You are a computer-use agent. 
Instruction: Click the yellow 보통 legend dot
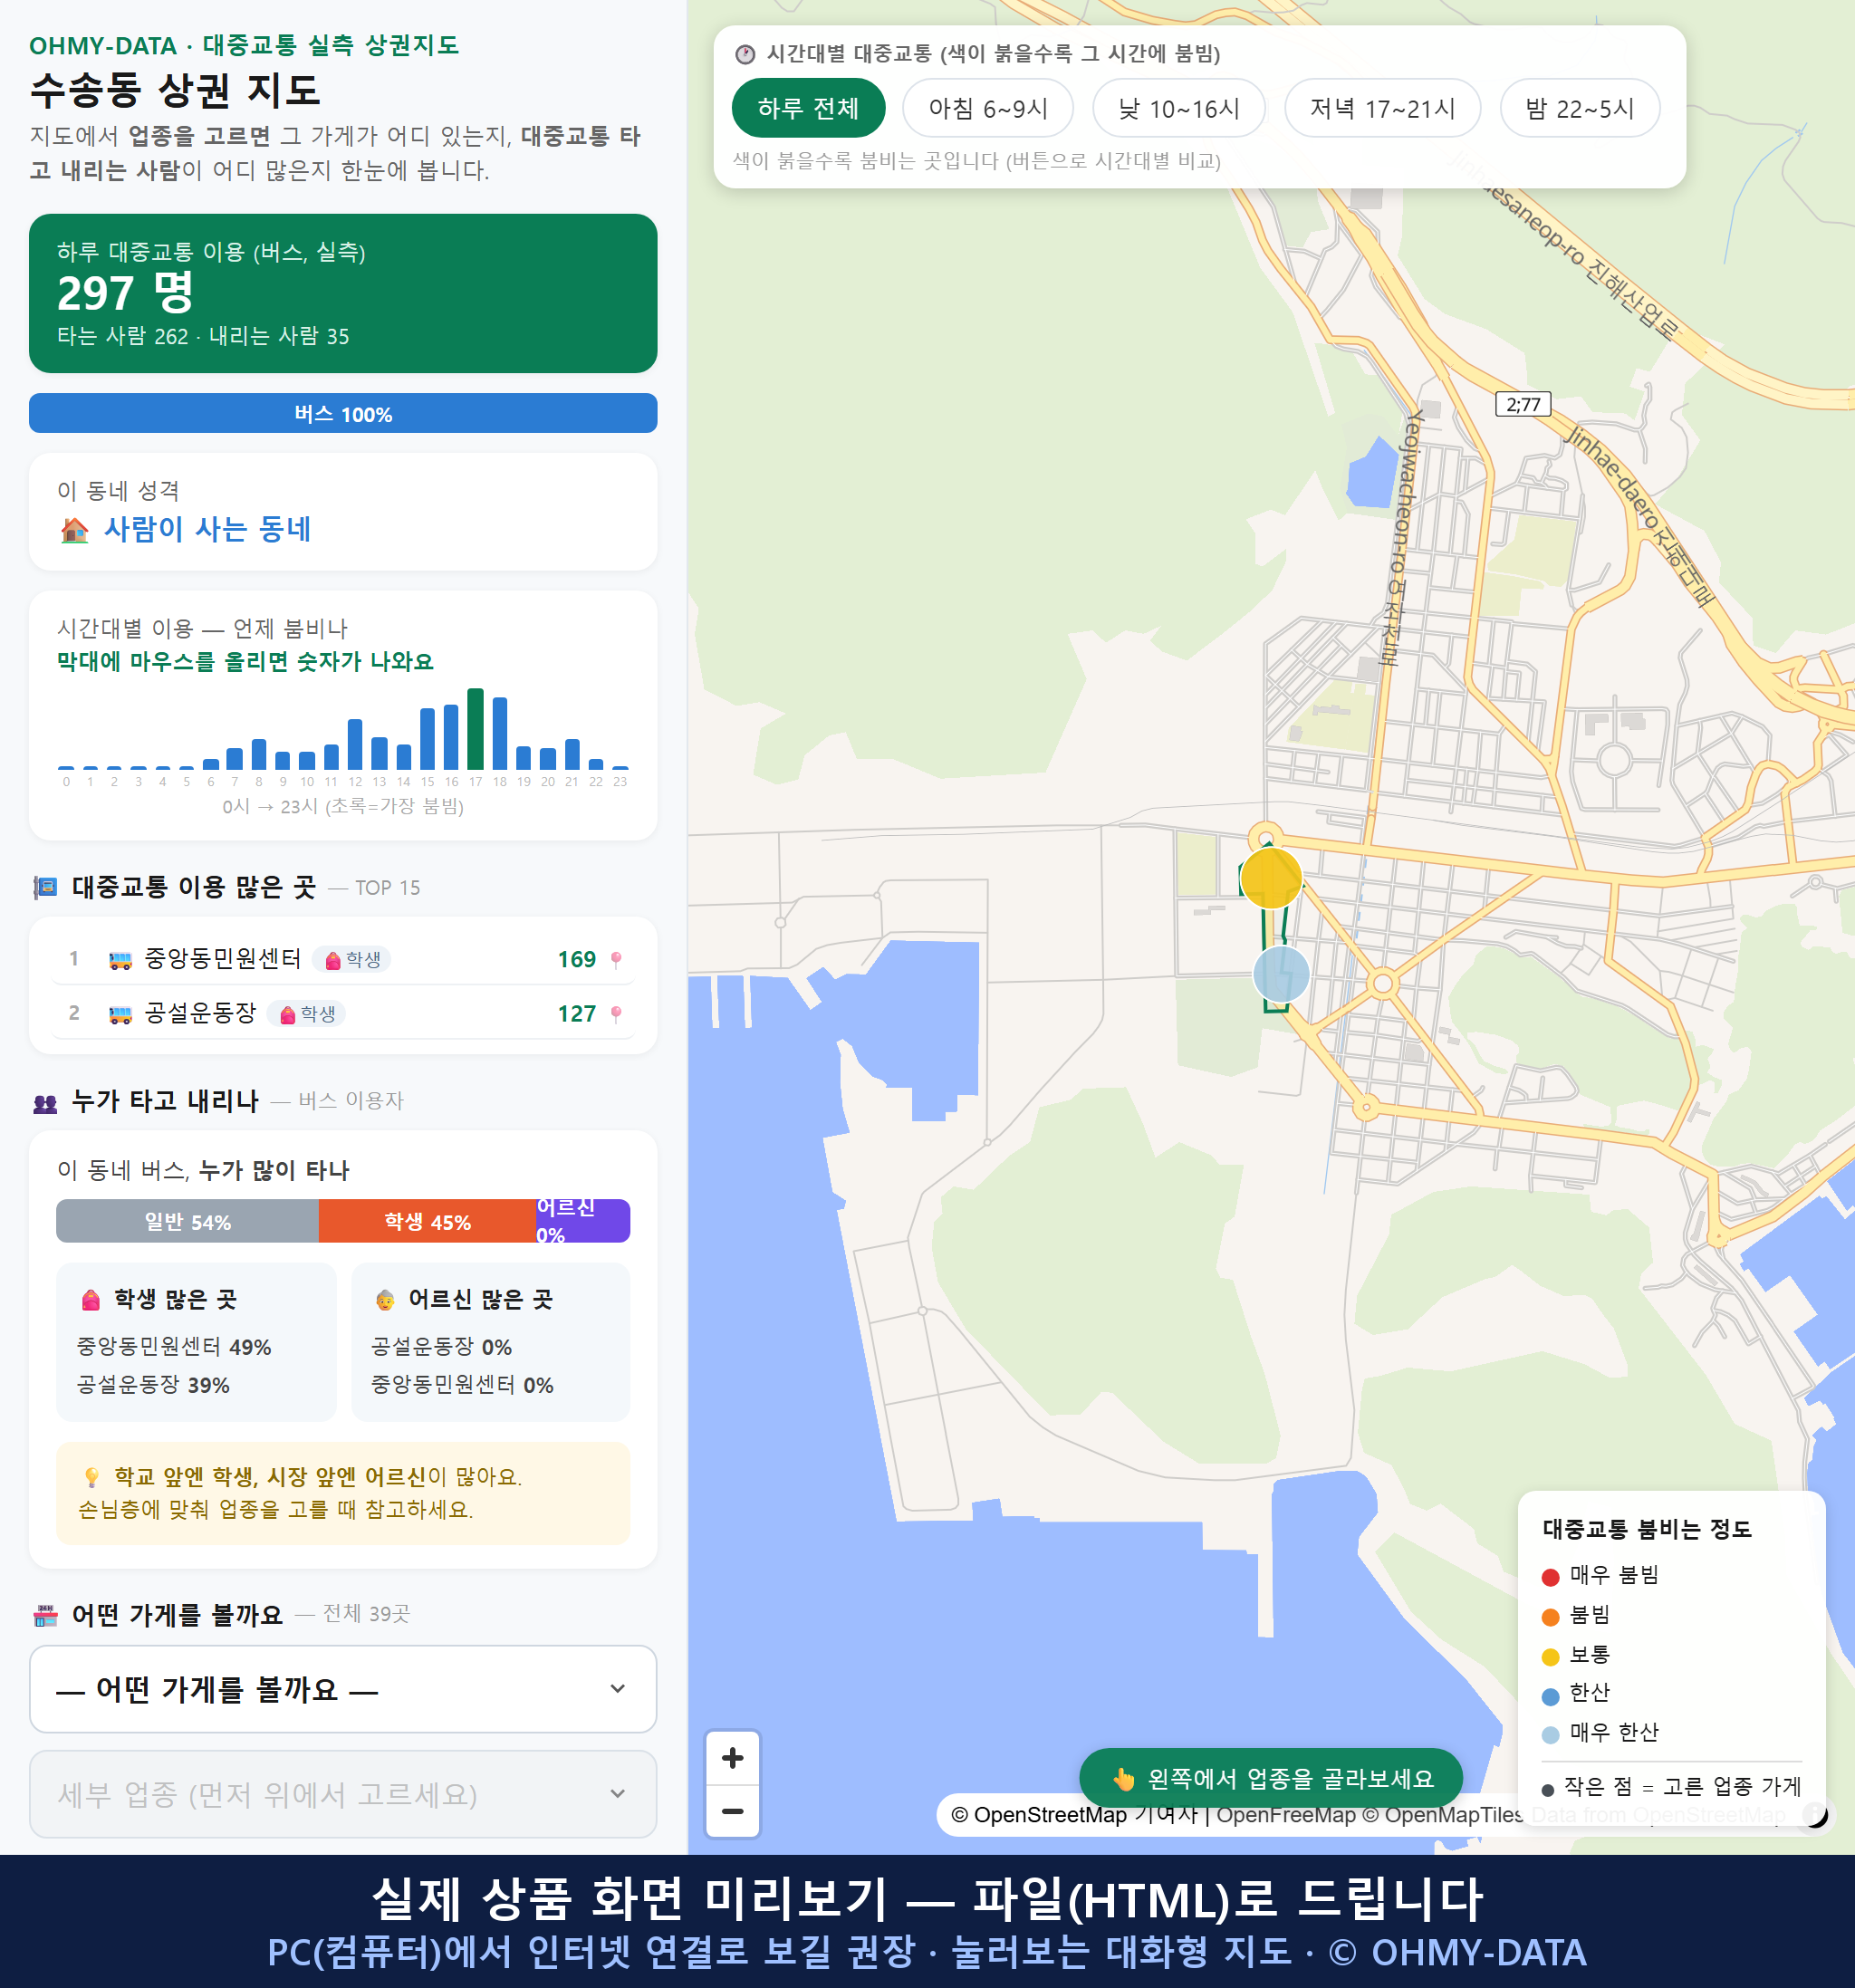[1550, 1657]
